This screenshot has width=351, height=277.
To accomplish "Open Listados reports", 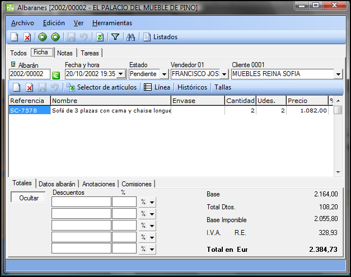I will pyautogui.click(x=160, y=37).
